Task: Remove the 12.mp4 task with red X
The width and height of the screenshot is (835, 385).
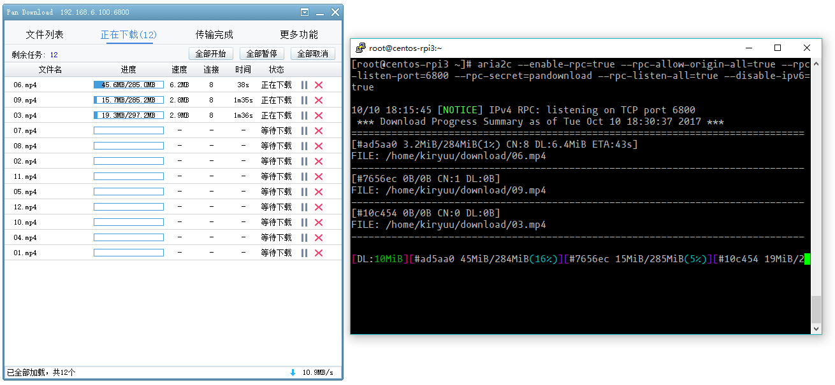Action: tap(319, 207)
